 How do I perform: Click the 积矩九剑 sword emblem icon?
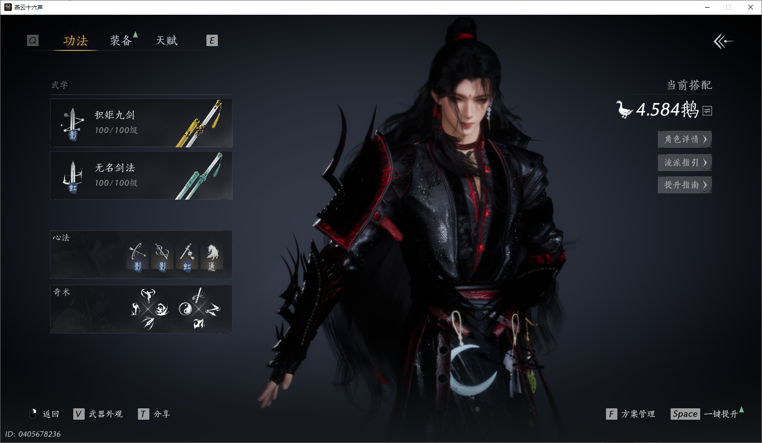pyautogui.click(x=73, y=125)
